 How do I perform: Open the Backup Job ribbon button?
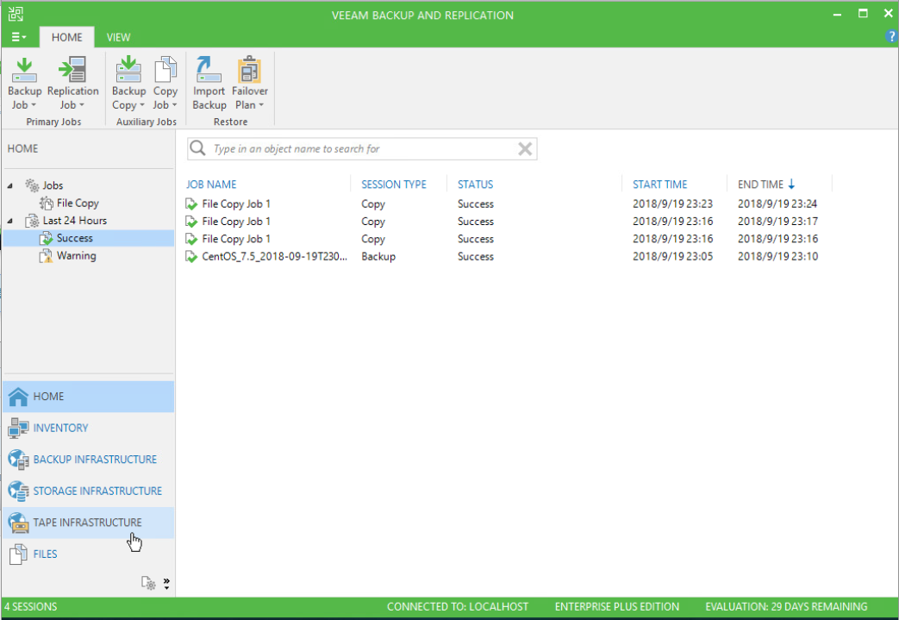pos(25,84)
